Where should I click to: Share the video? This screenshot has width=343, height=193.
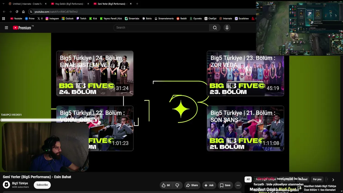tap(192, 185)
